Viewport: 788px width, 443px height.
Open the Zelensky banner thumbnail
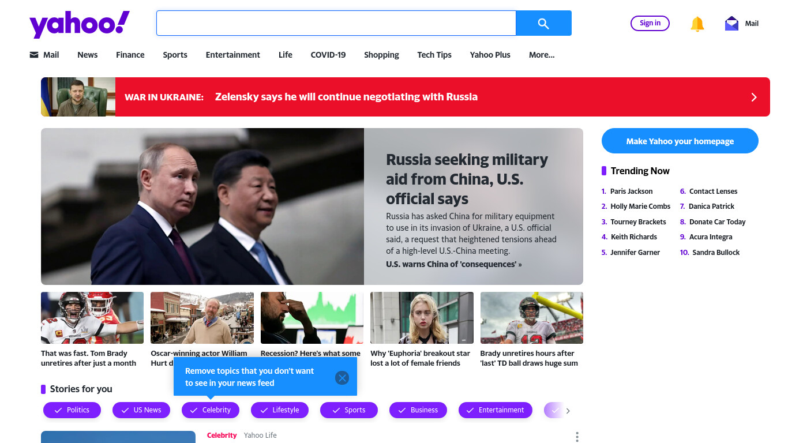(x=78, y=97)
